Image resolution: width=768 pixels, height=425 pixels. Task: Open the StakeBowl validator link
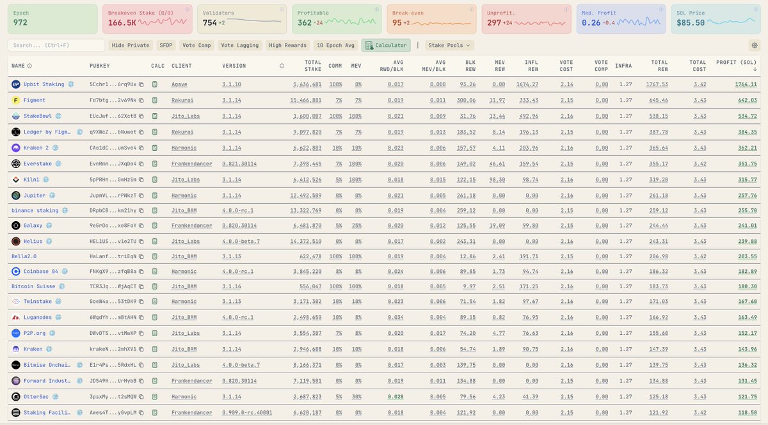[38, 116]
